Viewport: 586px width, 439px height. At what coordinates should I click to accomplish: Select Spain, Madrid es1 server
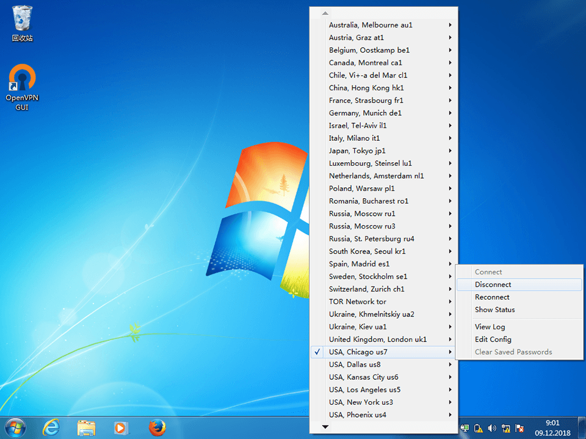tap(383, 264)
